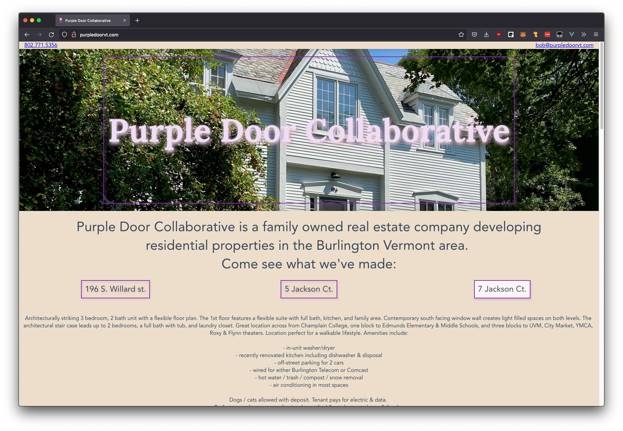Select the 7 Jackson Ct. property
The width and height of the screenshot is (623, 431).
(502, 289)
